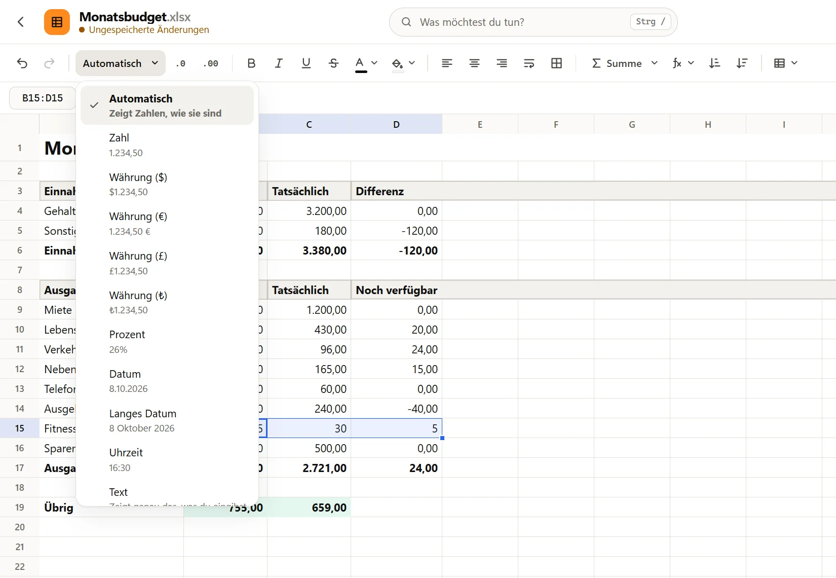This screenshot has height=578, width=836.
Task: Select row 19 header
Action: click(20, 508)
